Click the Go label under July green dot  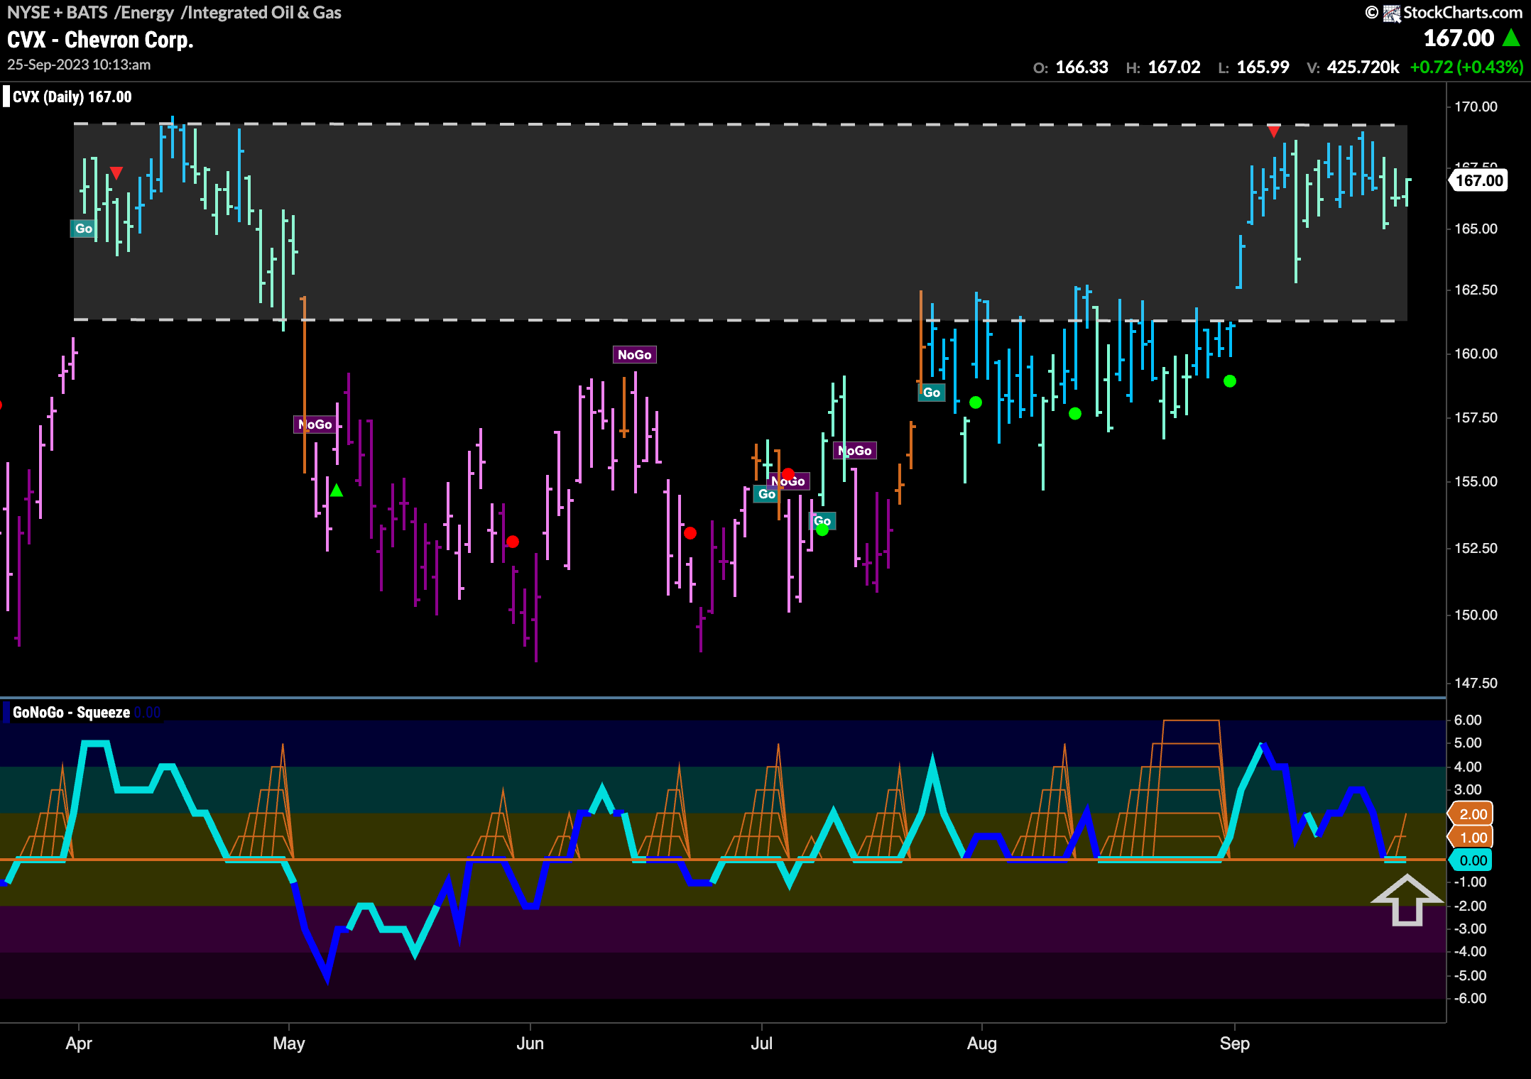click(x=822, y=521)
